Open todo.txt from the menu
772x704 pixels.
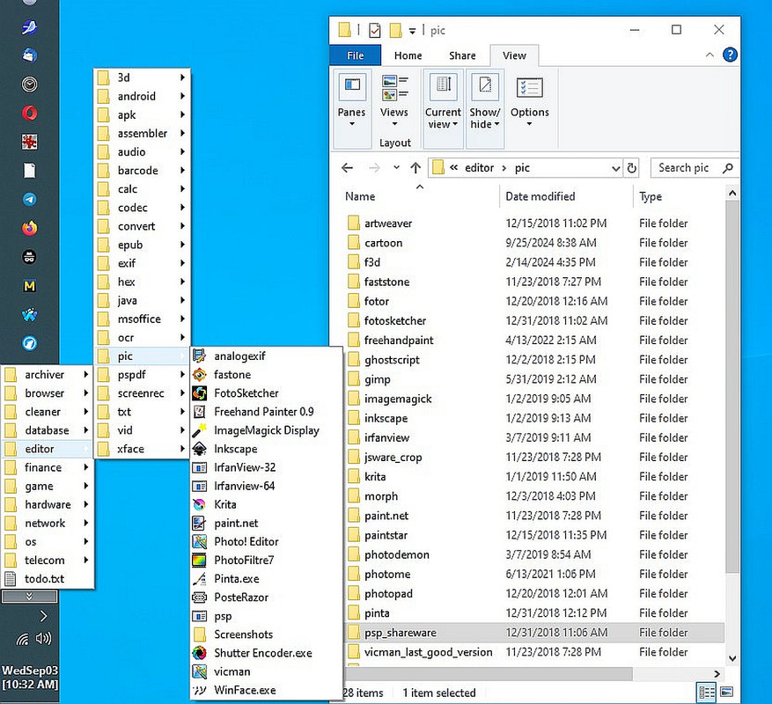[48, 579]
